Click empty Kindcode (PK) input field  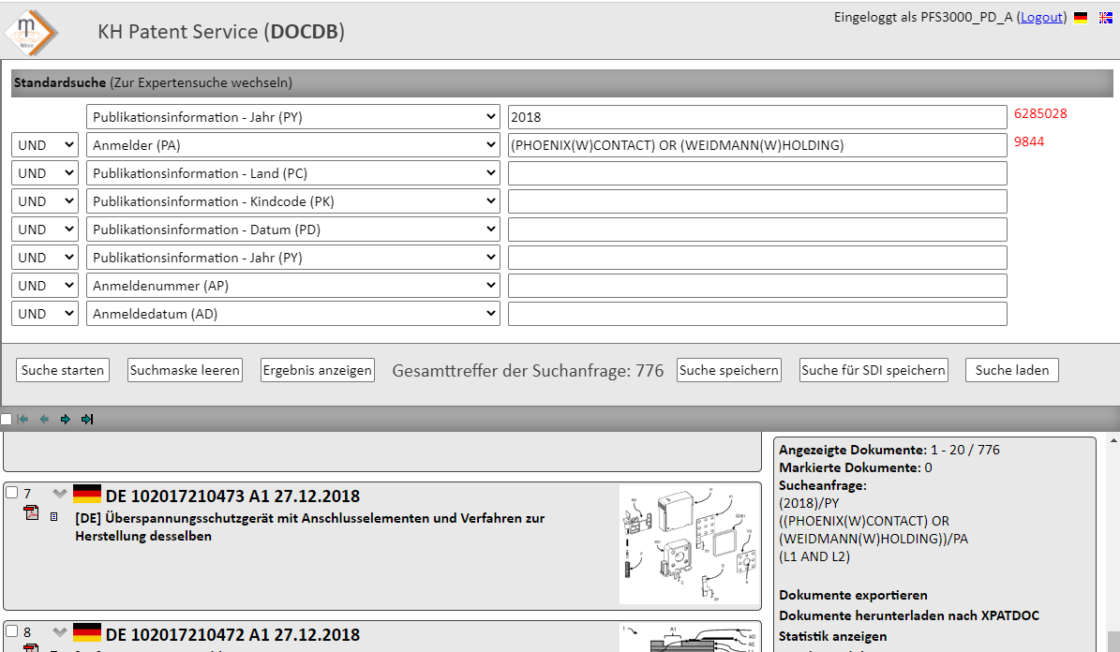[x=757, y=201]
